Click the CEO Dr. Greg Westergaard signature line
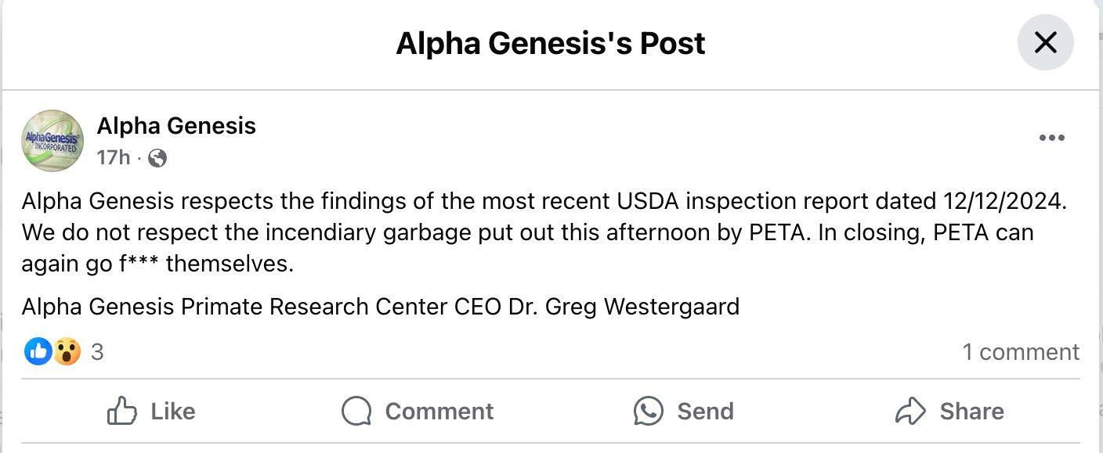1103x453 pixels. [381, 306]
